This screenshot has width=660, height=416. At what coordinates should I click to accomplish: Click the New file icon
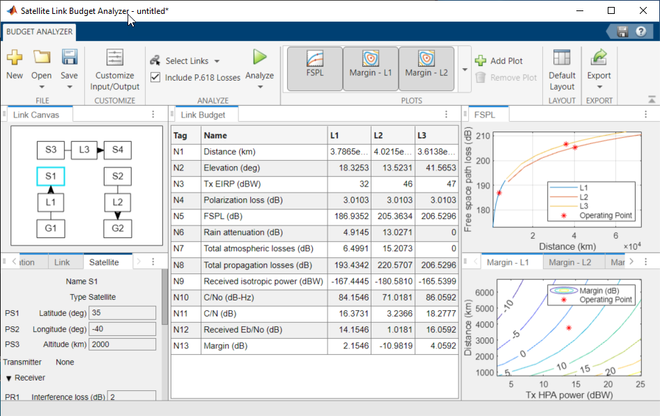pos(14,58)
